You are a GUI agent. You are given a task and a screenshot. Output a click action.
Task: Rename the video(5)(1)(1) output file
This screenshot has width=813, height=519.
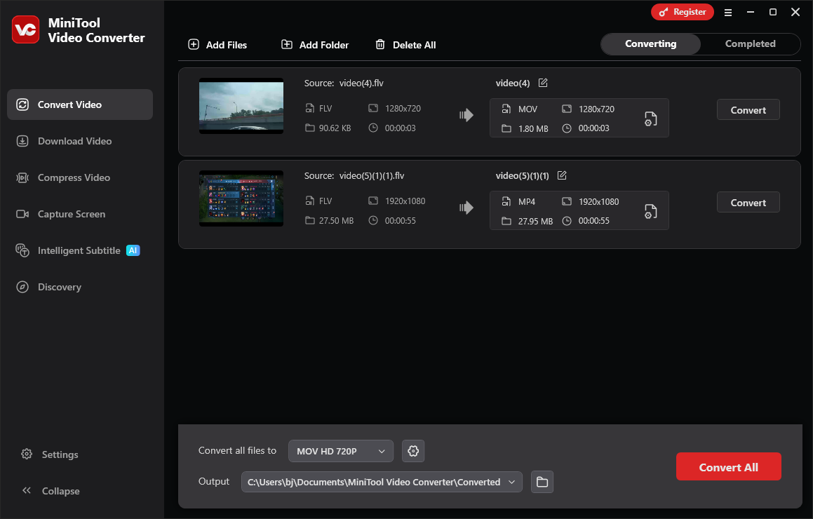coord(561,175)
